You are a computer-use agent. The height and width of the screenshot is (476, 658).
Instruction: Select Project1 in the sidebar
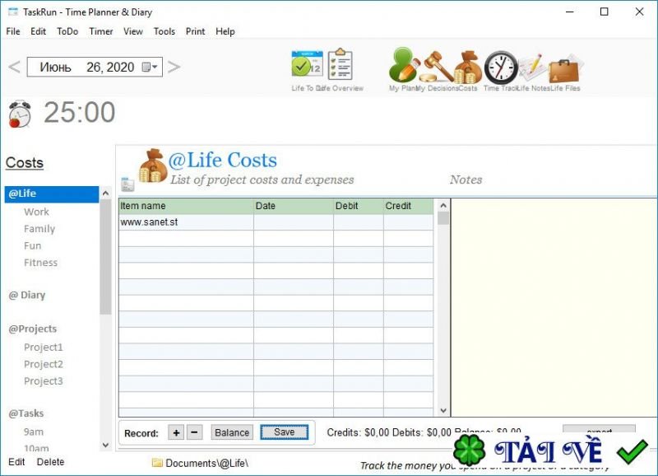click(x=44, y=347)
